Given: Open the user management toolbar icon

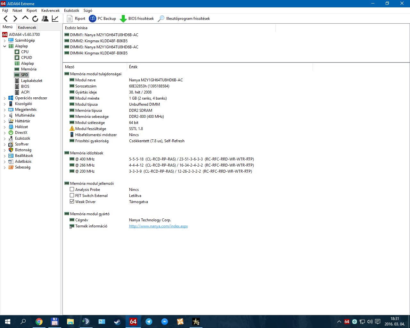Looking at the screenshot, I should [x=45, y=19].
